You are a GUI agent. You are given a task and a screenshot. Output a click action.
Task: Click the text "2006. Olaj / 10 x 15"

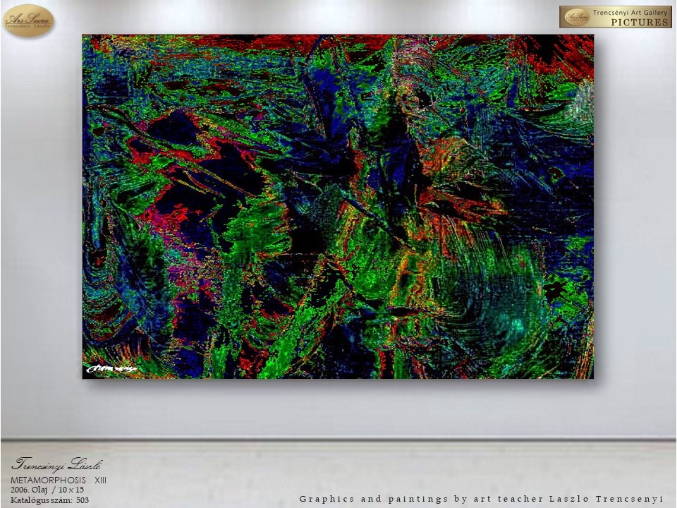point(47,490)
